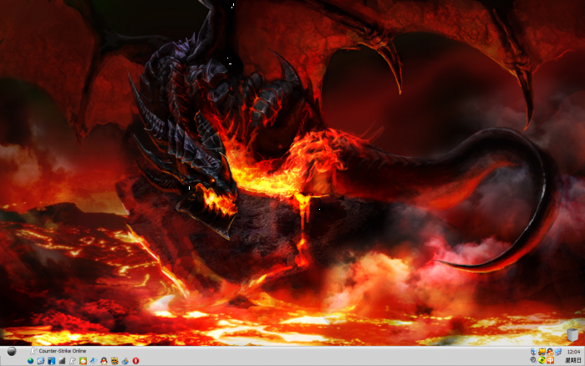Switch to Counter-Strike Online taskbar window

click(x=58, y=351)
